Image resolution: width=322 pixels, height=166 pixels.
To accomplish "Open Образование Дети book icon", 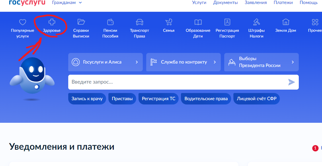I will coord(198,21).
